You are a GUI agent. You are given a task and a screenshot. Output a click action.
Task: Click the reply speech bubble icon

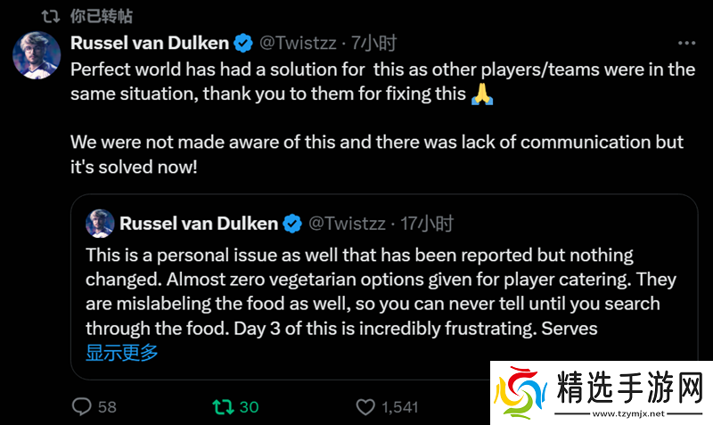(82, 406)
